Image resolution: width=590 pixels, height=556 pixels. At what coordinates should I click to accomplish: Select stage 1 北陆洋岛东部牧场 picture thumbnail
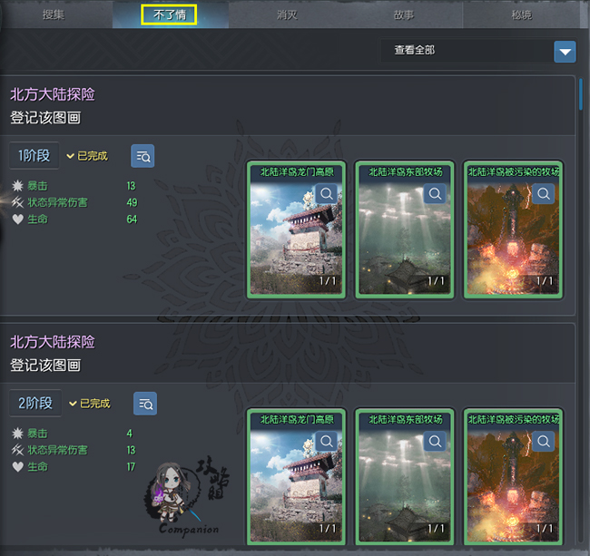(405, 229)
